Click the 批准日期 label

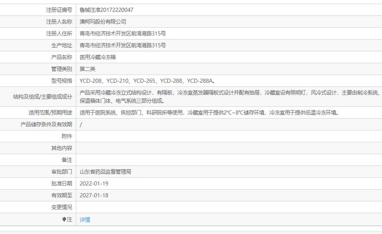(x=62, y=183)
